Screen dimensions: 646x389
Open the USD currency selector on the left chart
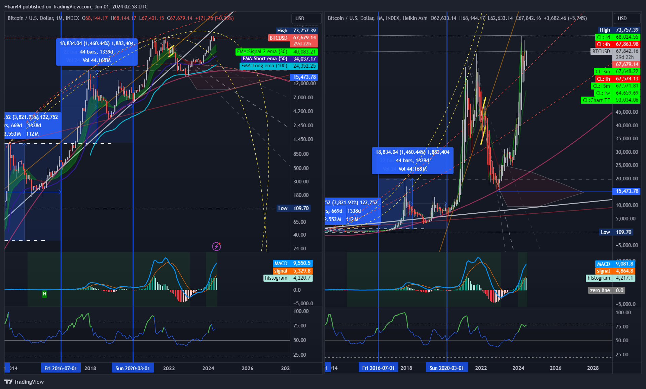306,18
